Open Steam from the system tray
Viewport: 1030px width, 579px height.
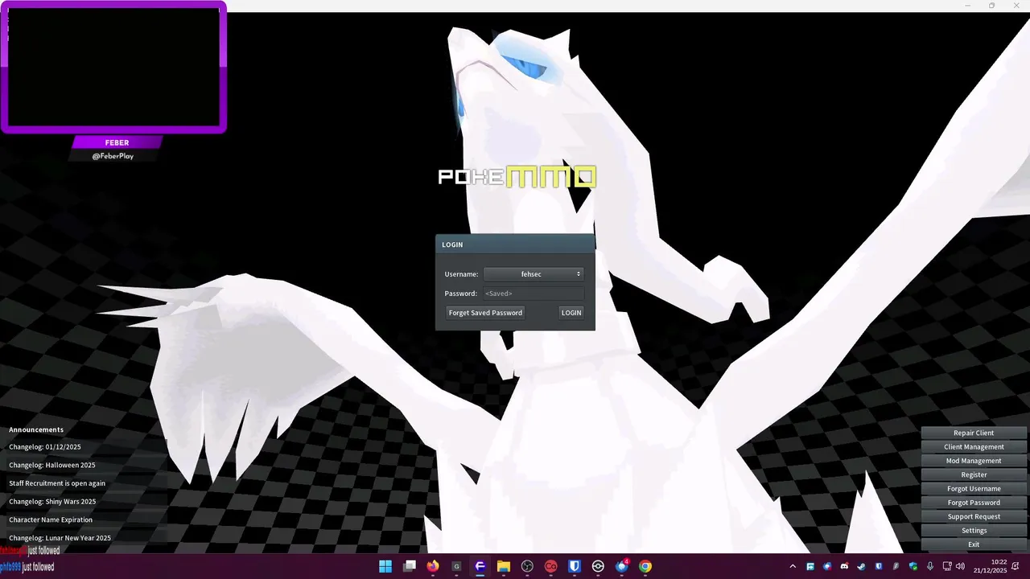click(861, 566)
